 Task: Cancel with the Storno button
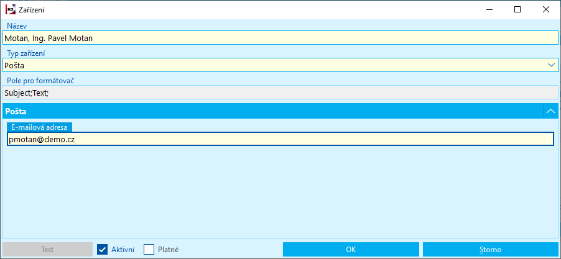491,249
